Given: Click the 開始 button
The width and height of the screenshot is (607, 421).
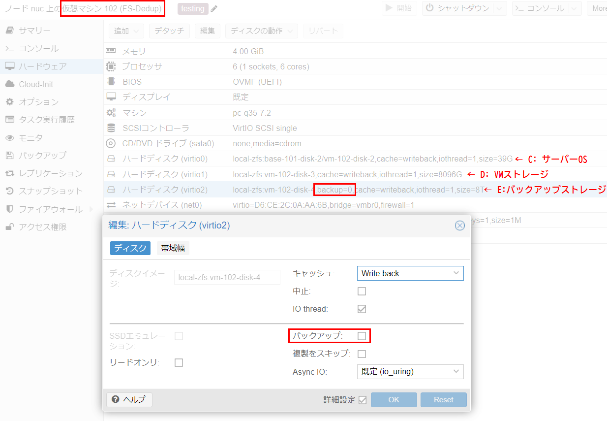Looking at the screenshot, I should pyautogui.click(x=399, y=8).
